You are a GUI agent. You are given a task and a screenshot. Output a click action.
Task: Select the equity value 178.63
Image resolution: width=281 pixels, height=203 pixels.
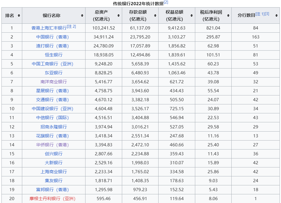pos(177,181)
